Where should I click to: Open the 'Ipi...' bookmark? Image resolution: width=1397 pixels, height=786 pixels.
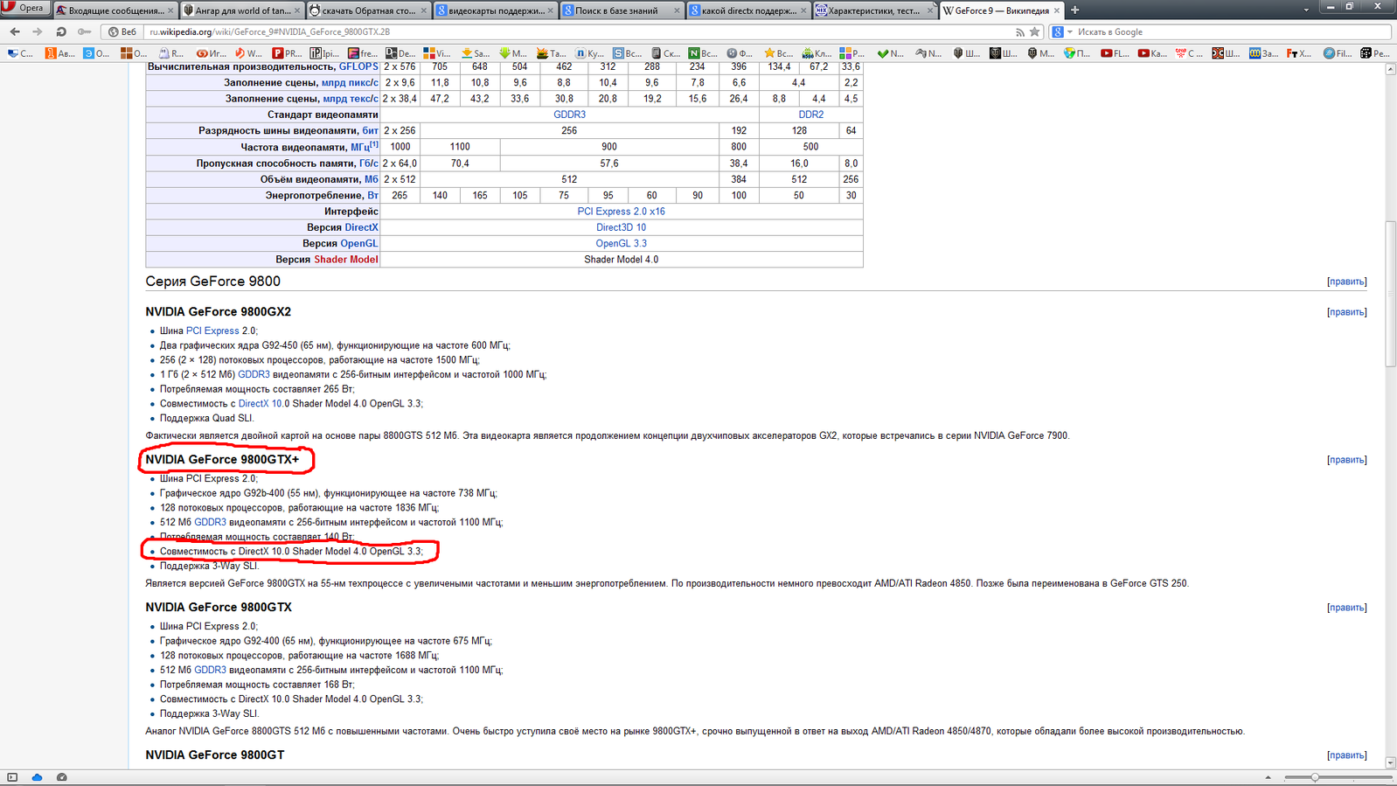(x=324, y=53)
